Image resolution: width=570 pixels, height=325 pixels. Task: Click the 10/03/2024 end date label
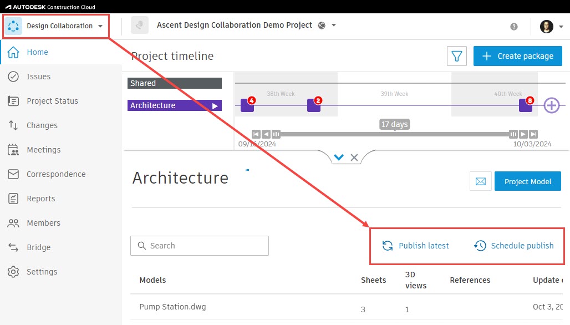click(532, 144)
